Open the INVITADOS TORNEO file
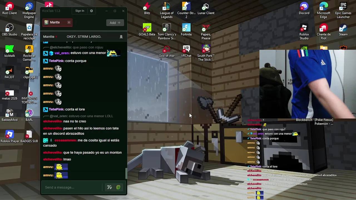Viewport: 356px width, 200px height. [x=29, y=96]
